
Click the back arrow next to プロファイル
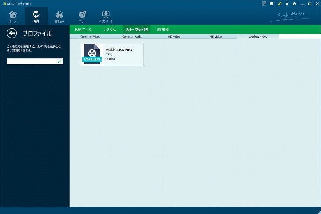[x=12, y=33]
